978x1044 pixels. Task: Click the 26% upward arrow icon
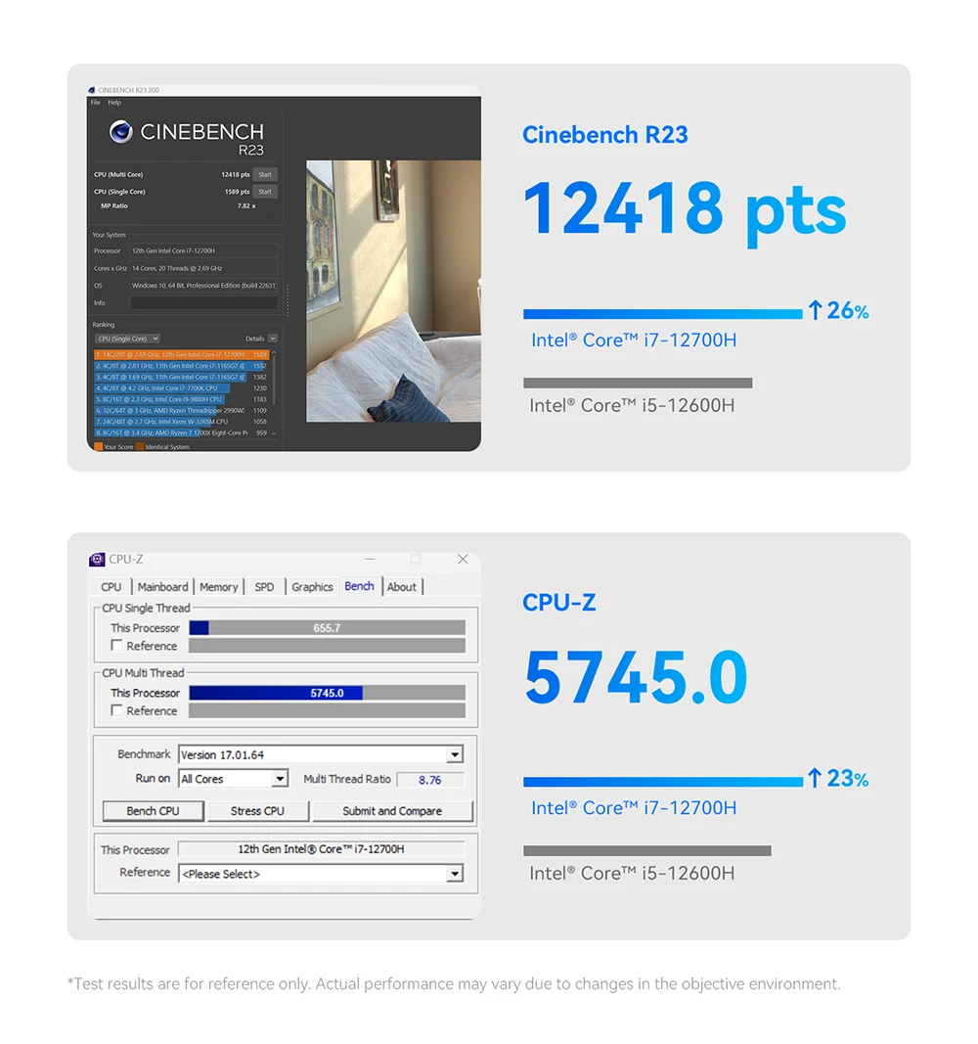tap(815, 311)
